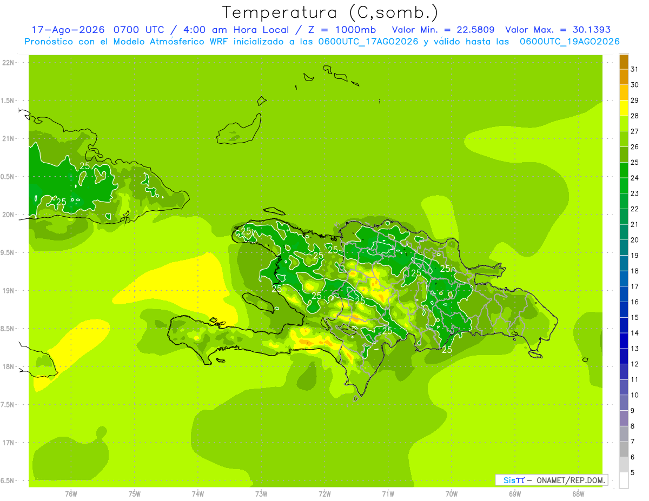Image resolution: width=649 pixels, height=501 pixels.
Task: Click the longitude label "73W"
Action: click(261, 493)
